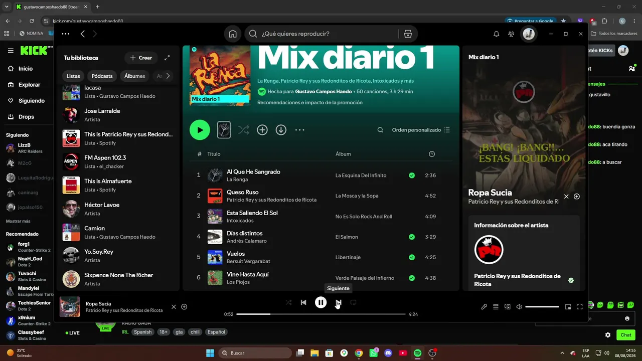Go to Spotify Home

click(233, 34)
